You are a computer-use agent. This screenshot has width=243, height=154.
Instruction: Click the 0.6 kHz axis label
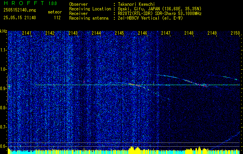[x=3, y=146]
